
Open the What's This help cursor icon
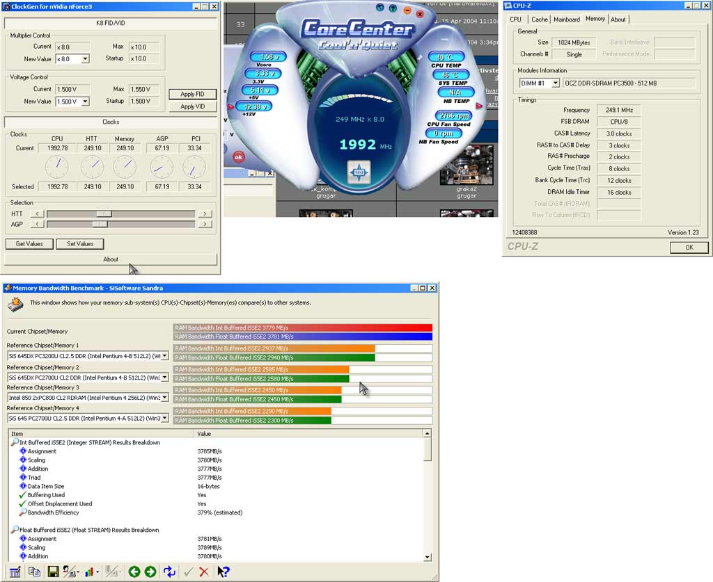(224, 572)
